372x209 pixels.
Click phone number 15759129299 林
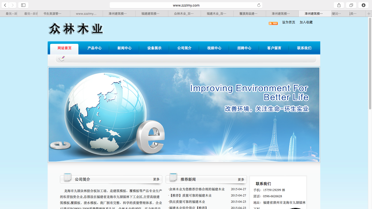click(274, 190)
